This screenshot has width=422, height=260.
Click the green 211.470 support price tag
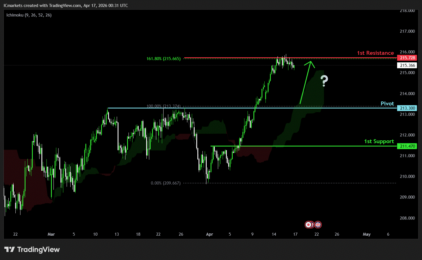pos(407,146)
